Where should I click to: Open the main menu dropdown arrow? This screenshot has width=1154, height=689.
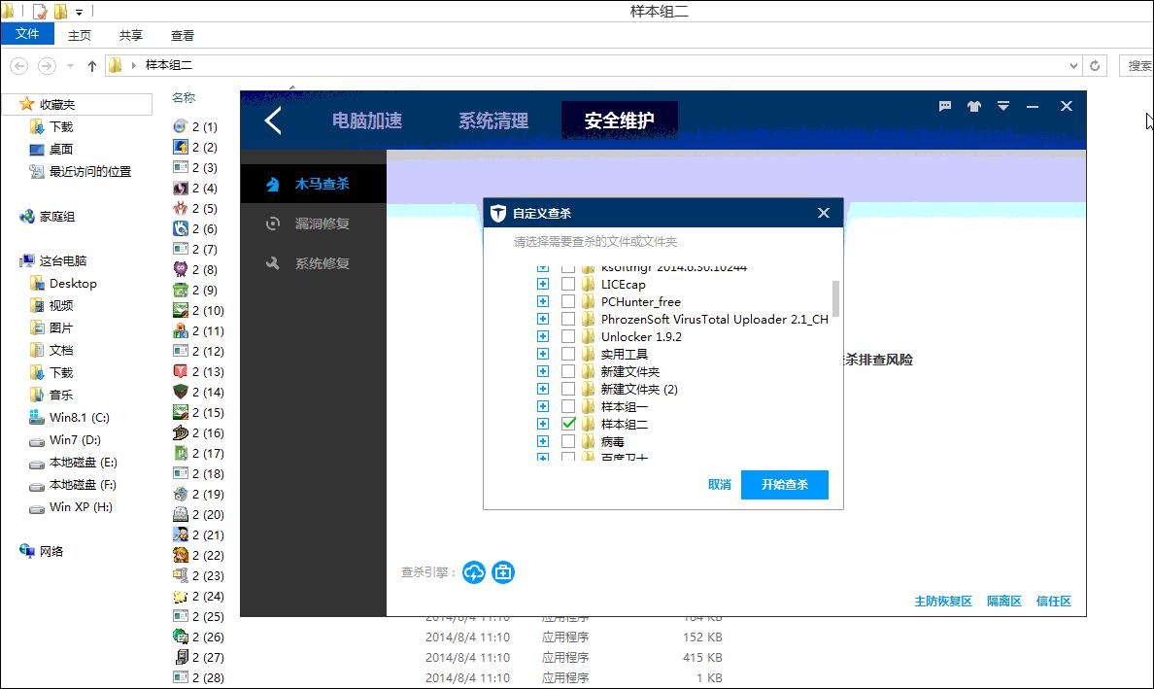tap(1003, 107)
